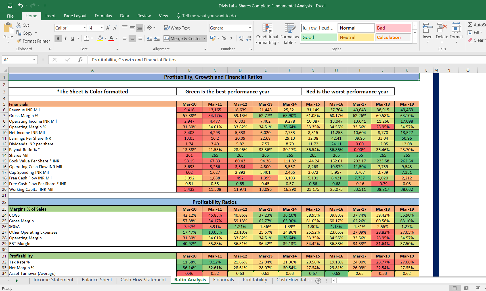
Task: Open the General number format dropdown
Action: click(250, 28)
